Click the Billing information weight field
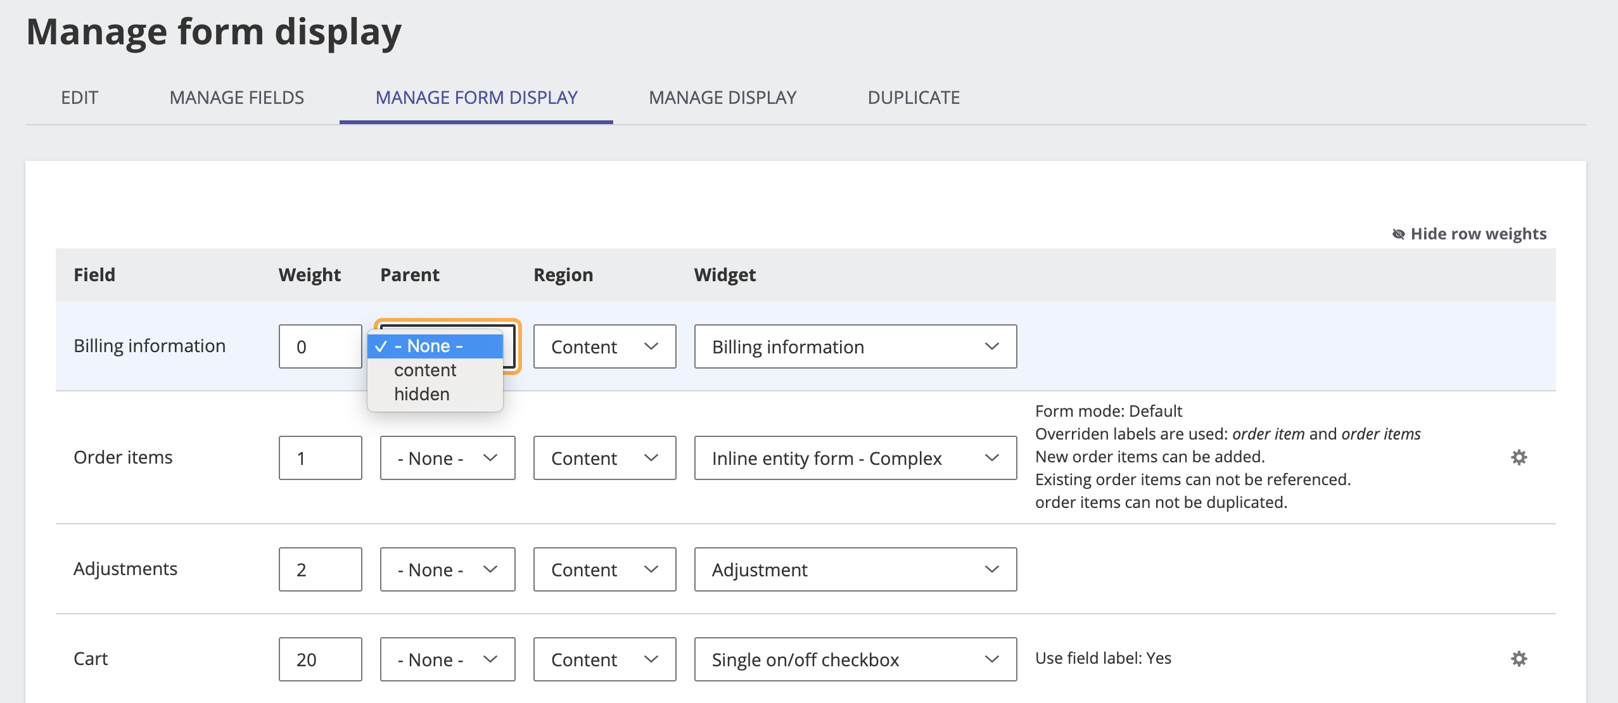The width and height of the screenshot is (1618, 703). coord(320,346)
